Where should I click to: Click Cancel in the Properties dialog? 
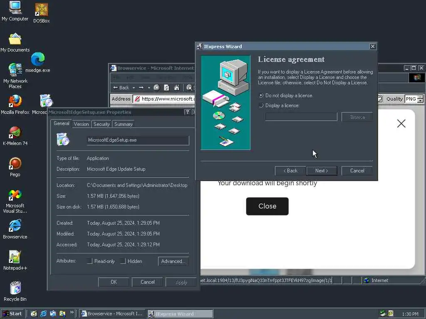pyautogui.click(x=148, y=282)
